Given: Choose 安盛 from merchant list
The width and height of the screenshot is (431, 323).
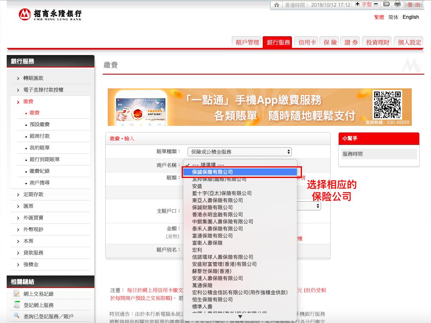Looking at the screenshot, I should [x=240, y=186].
